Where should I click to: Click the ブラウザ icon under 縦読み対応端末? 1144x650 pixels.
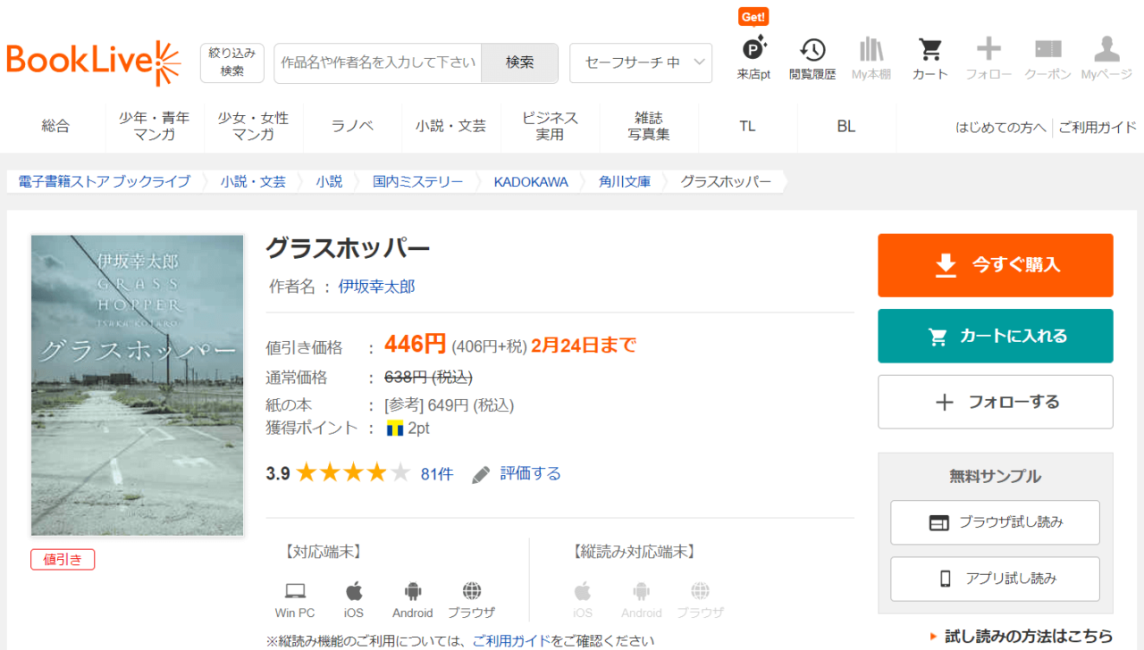pos(700,591)
